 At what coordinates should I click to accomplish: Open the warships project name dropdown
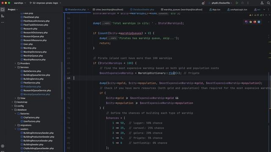[20, 3]
